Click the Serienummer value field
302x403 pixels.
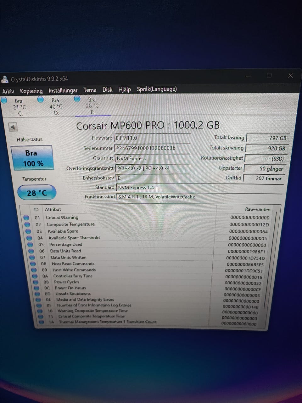coord(152,148)
